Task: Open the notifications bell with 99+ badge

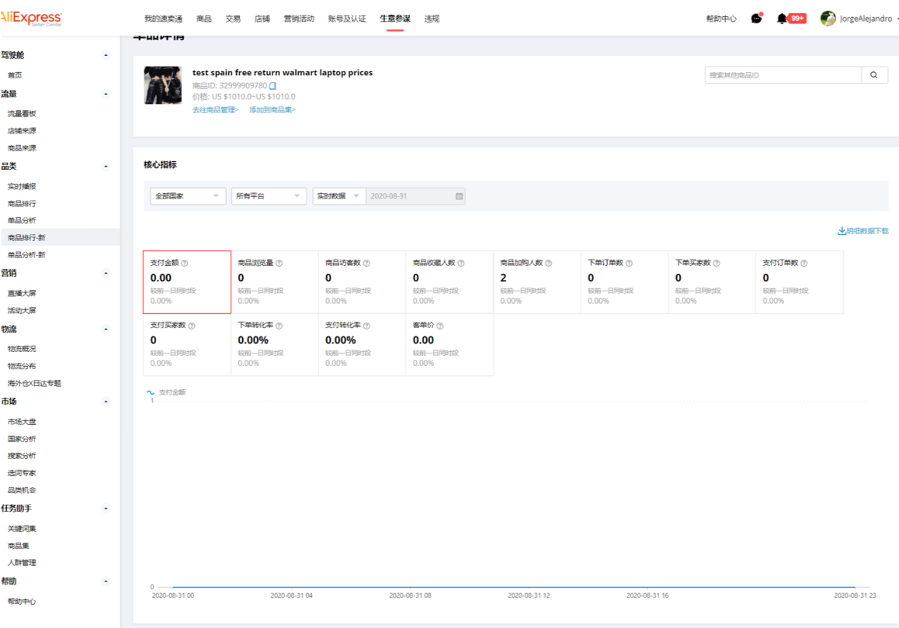Action: pos(791,19)
